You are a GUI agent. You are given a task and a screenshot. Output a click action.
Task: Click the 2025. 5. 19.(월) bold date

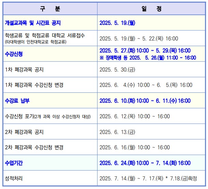pos(117,23)
